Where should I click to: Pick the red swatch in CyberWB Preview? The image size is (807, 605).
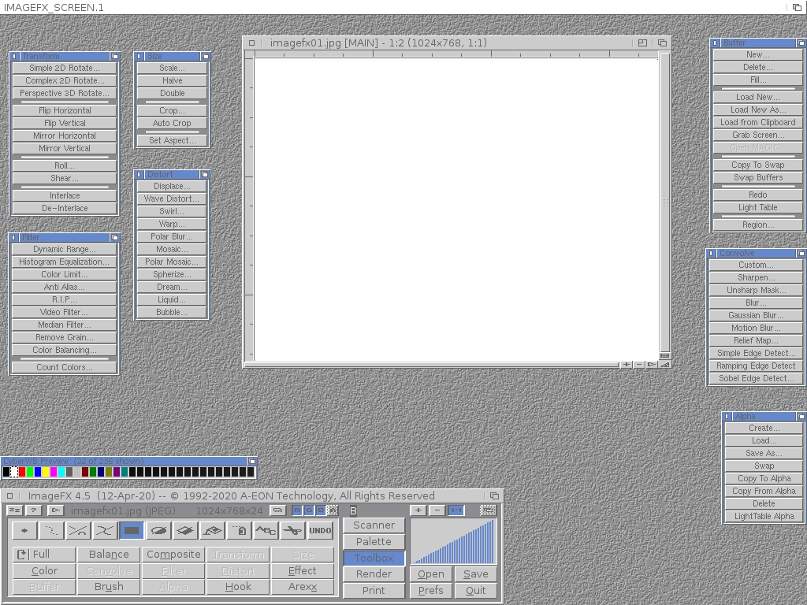coord(22,472)
